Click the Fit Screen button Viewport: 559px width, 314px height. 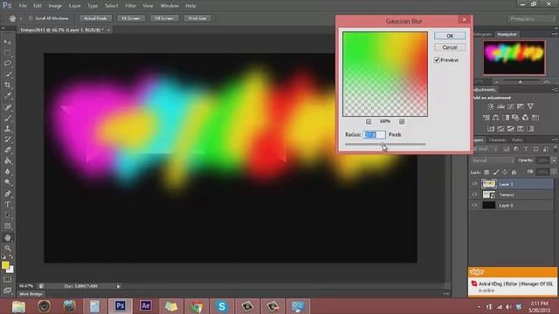click(131, 18)
